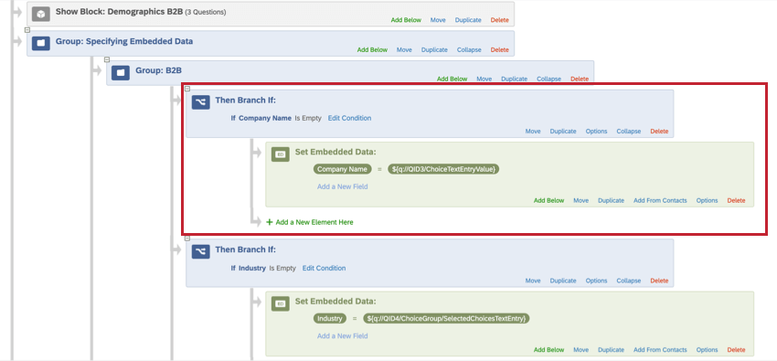Click the Industry branch icon
The width and height of the screenshot is (777, 361).
pos(201,251)
